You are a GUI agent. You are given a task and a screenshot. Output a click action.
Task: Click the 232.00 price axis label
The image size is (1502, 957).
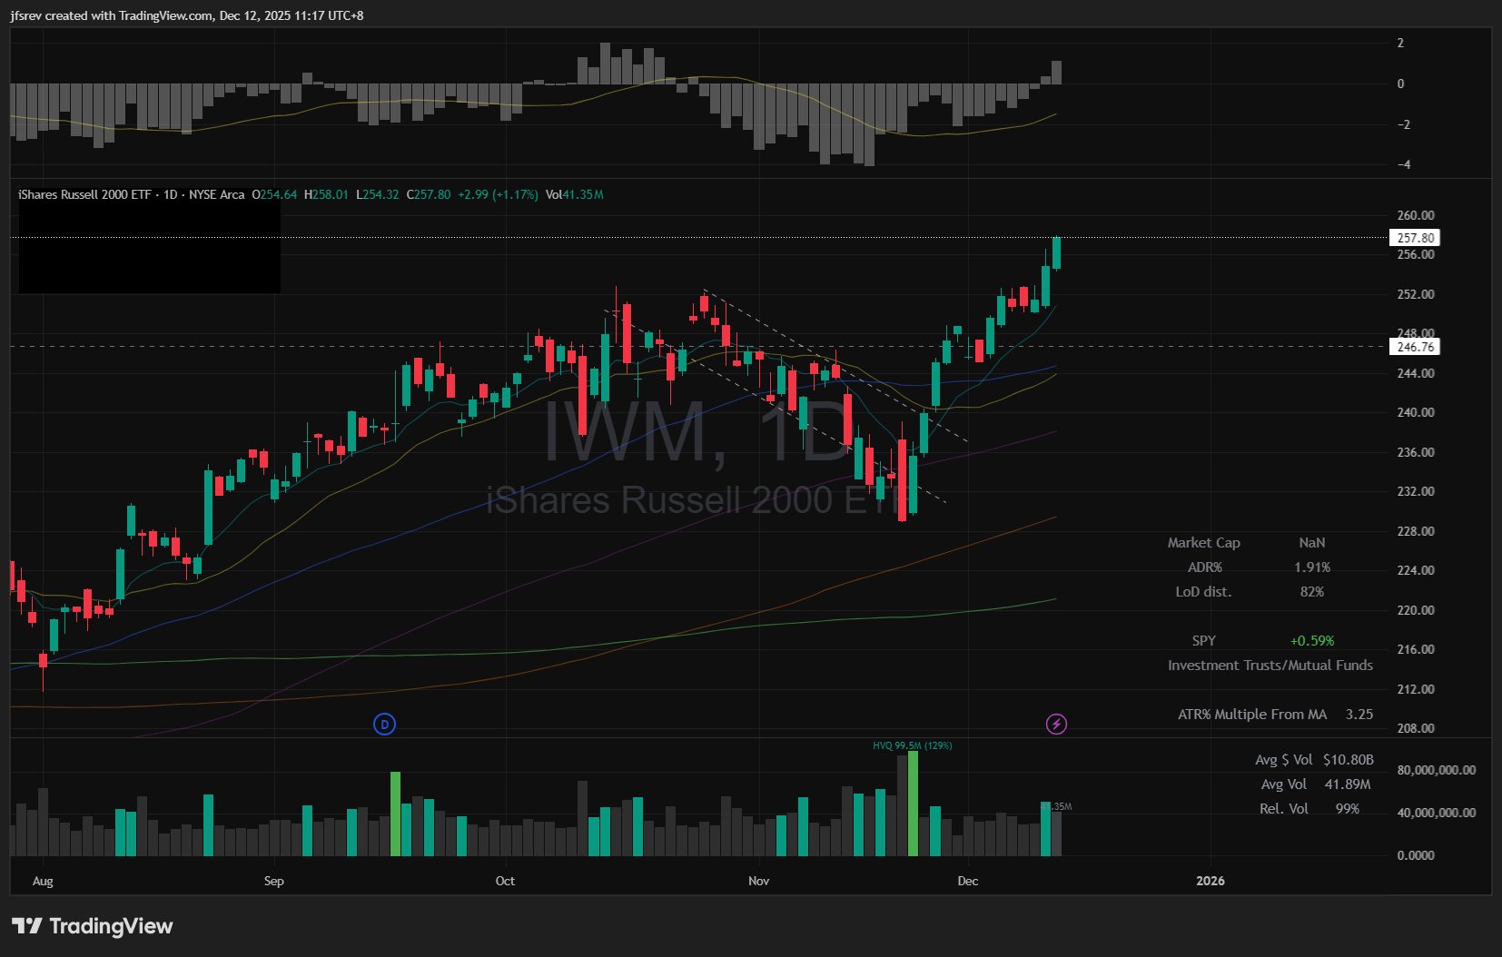pos(1415,491)
